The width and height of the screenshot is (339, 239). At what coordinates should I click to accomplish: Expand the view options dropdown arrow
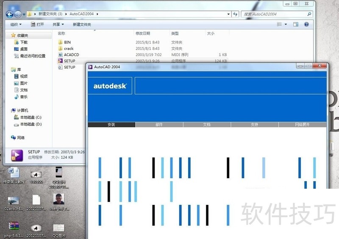[x=286, y=24]
